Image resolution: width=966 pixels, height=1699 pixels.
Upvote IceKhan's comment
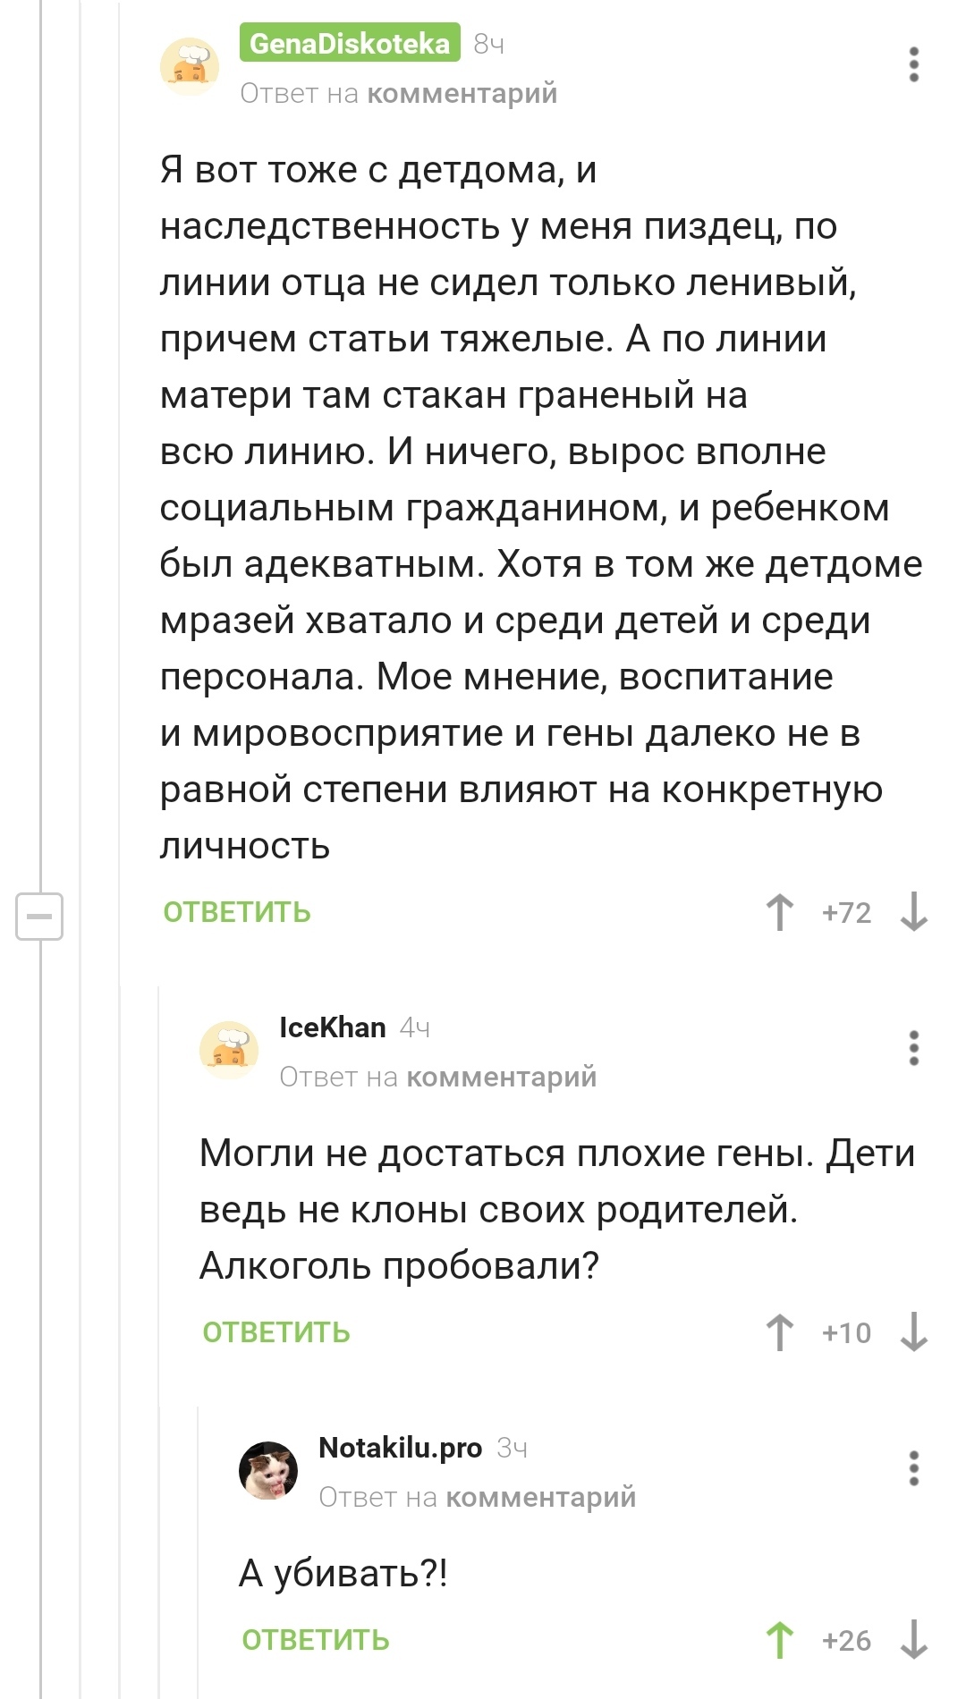point(780,1332)
